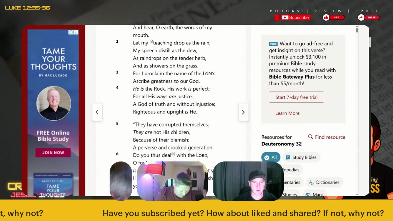Click the YouTube Subscribe button
The height and width of the screenshot is (221, 393).
(295, 17)
